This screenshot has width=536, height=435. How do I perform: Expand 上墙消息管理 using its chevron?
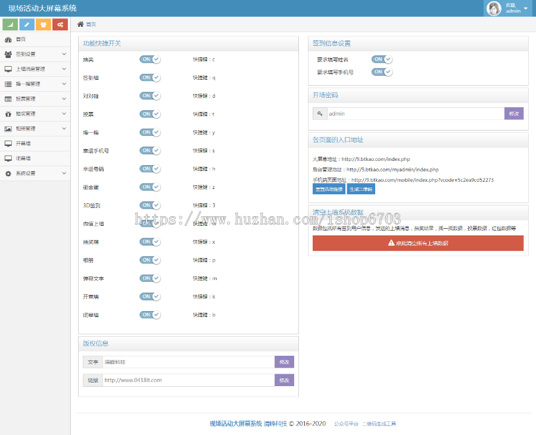point(64,69)
